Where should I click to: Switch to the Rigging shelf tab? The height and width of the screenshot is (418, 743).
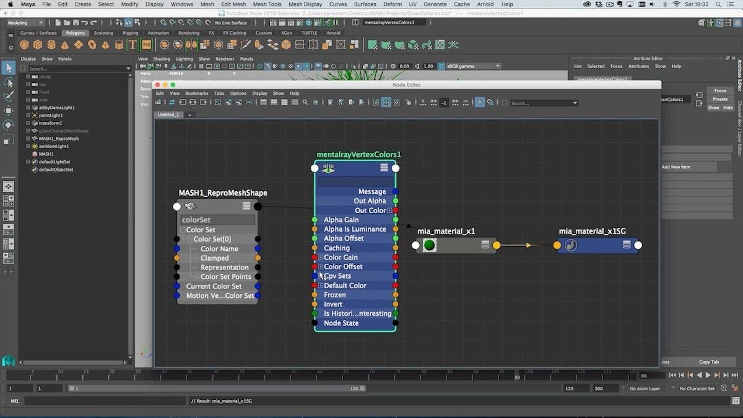pyautogui.click(x=130, y=33)
